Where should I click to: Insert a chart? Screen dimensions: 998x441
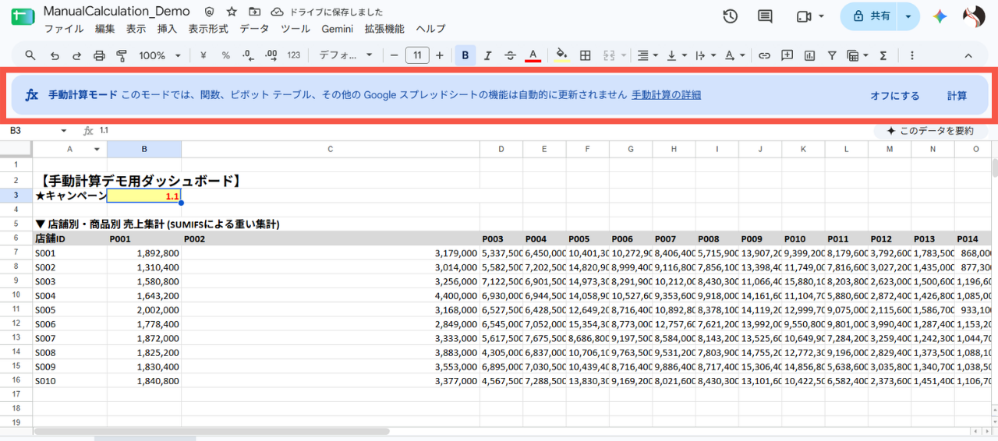(x=809, y=55)
